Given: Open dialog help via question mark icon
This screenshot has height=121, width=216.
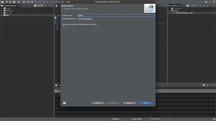Looking at the screenshot, I should pyautogui.click(x=64, y=103).
